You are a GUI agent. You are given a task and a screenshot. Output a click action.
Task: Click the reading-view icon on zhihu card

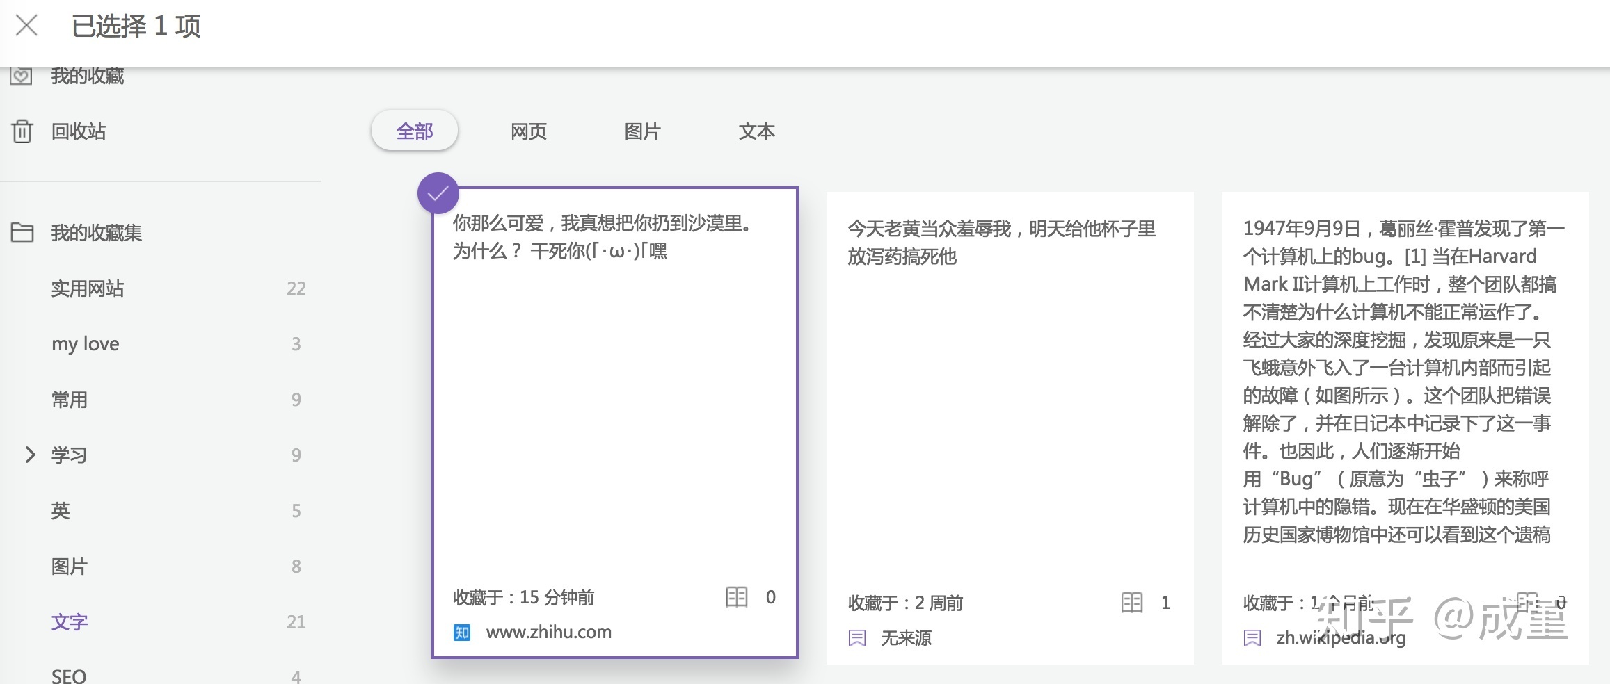(736, 597)
